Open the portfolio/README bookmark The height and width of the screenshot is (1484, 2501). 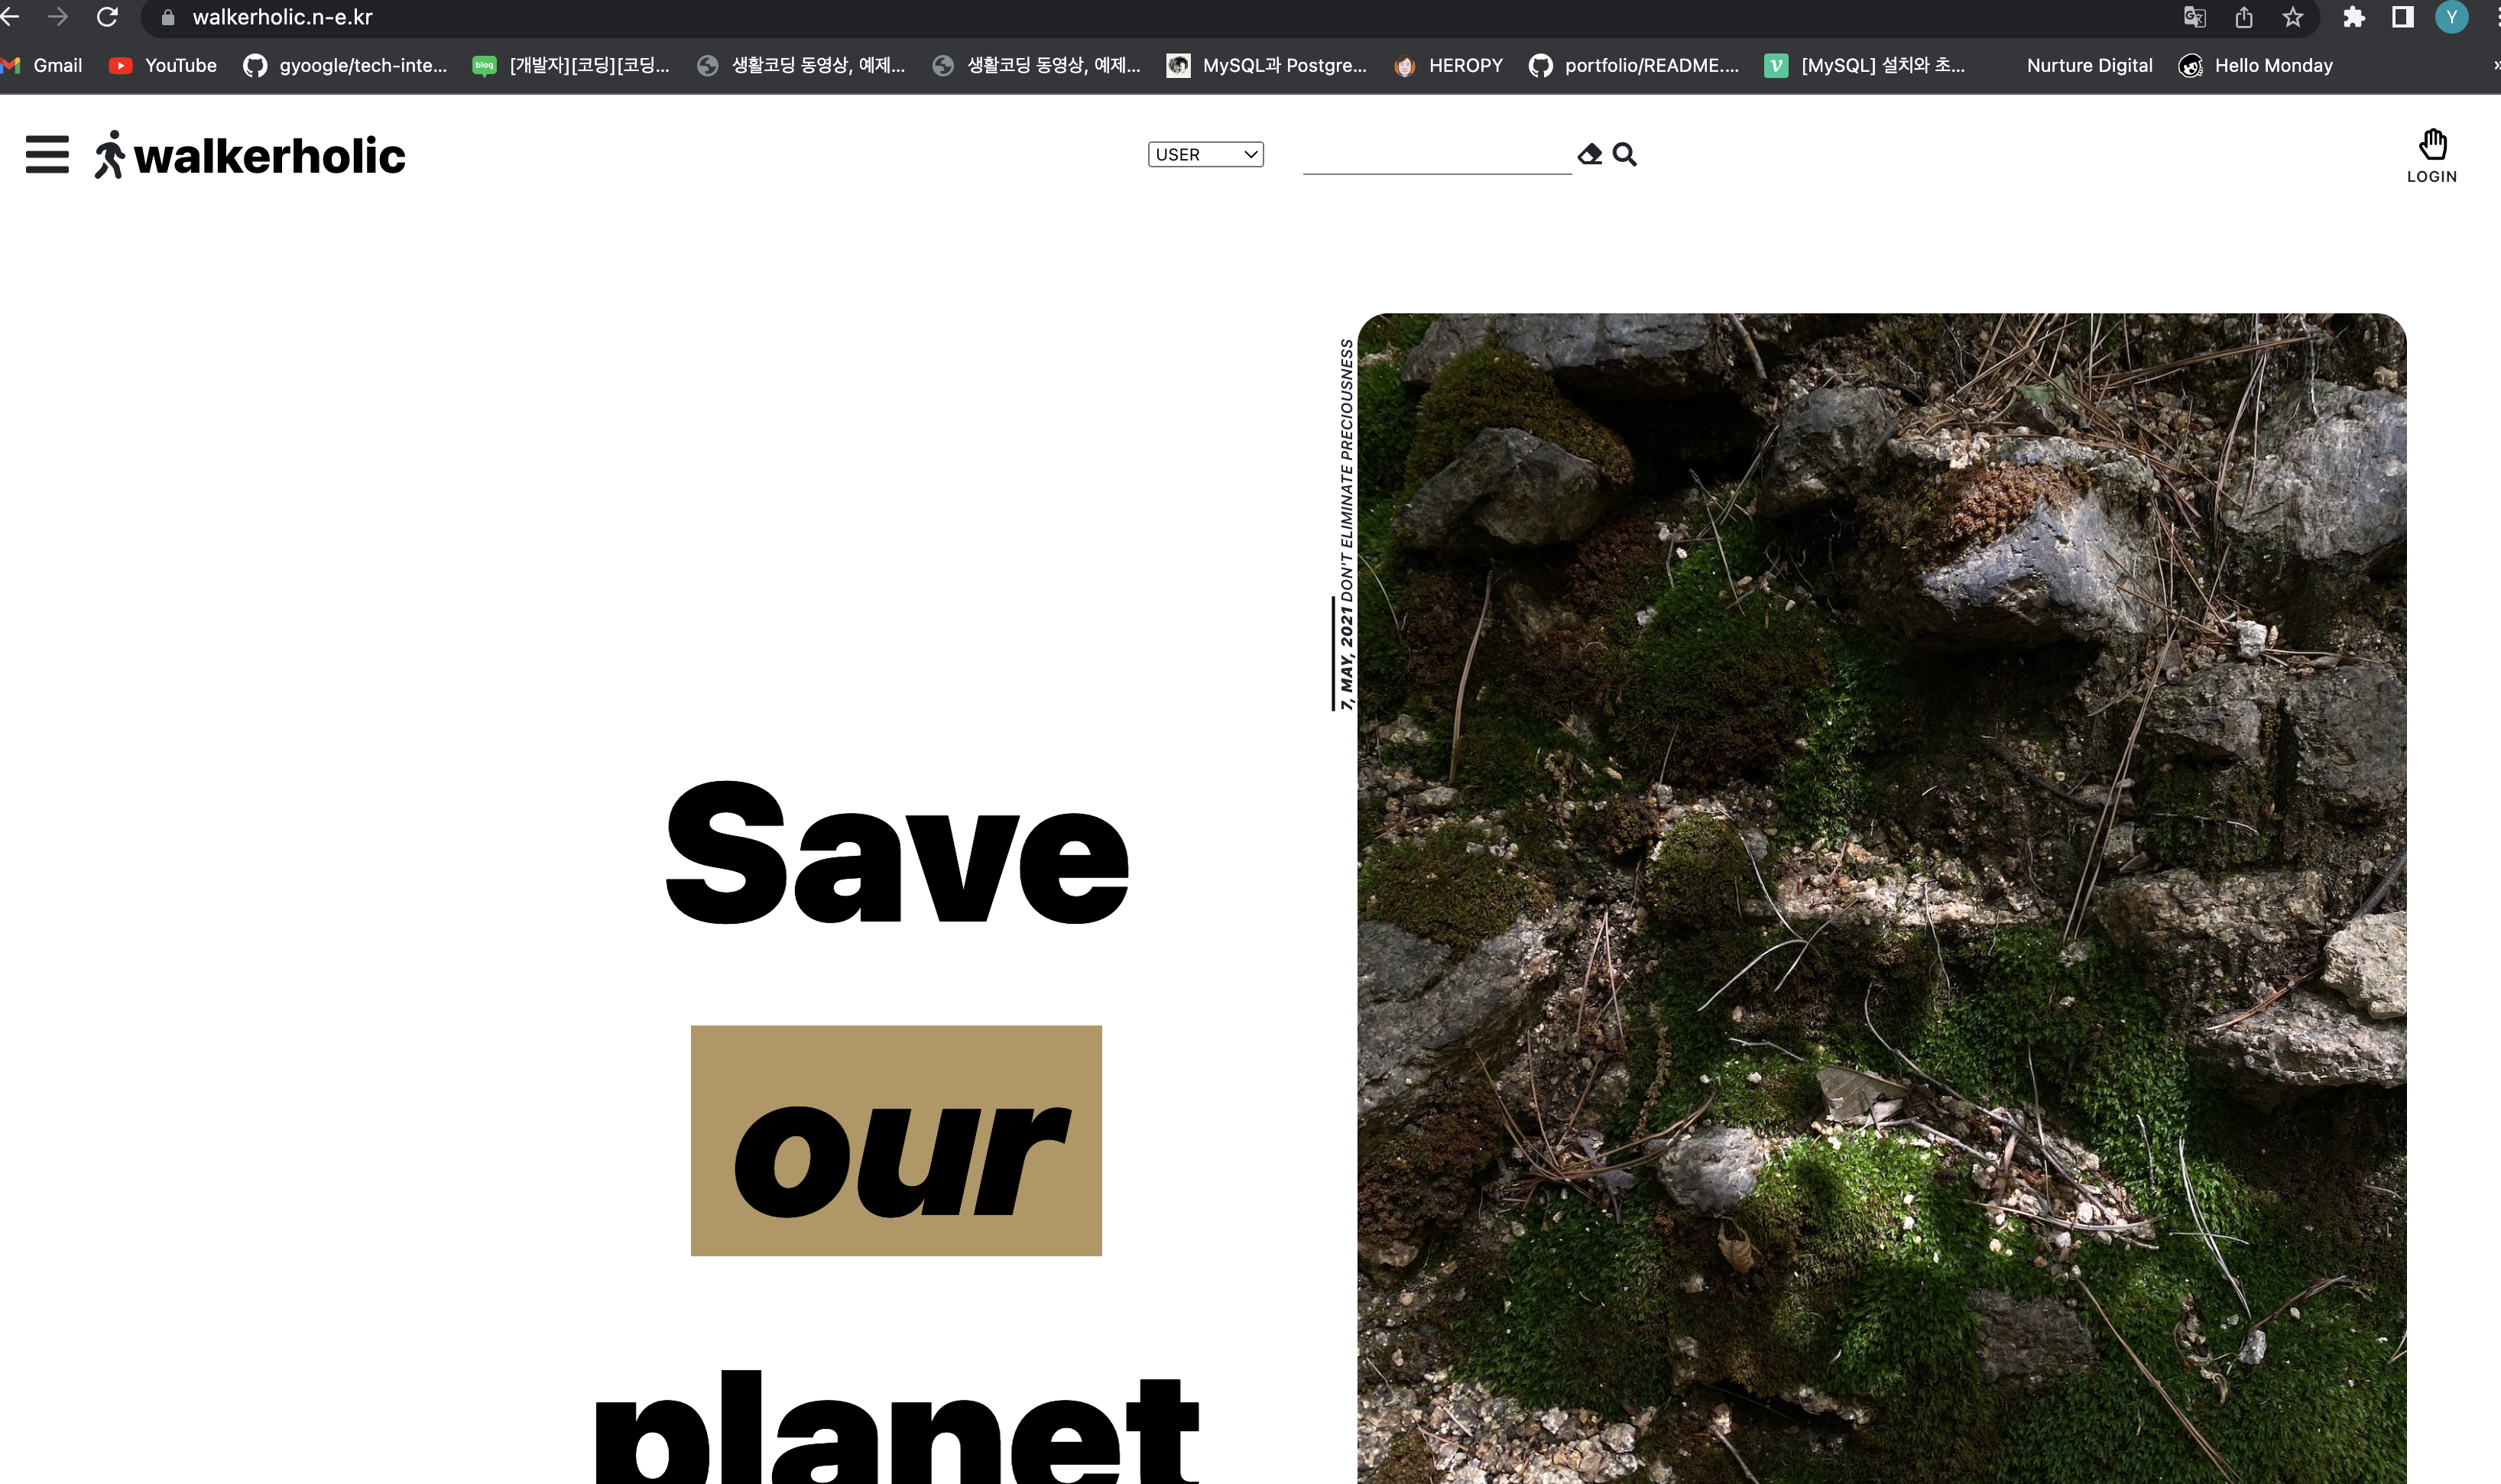pos(1635,65)
